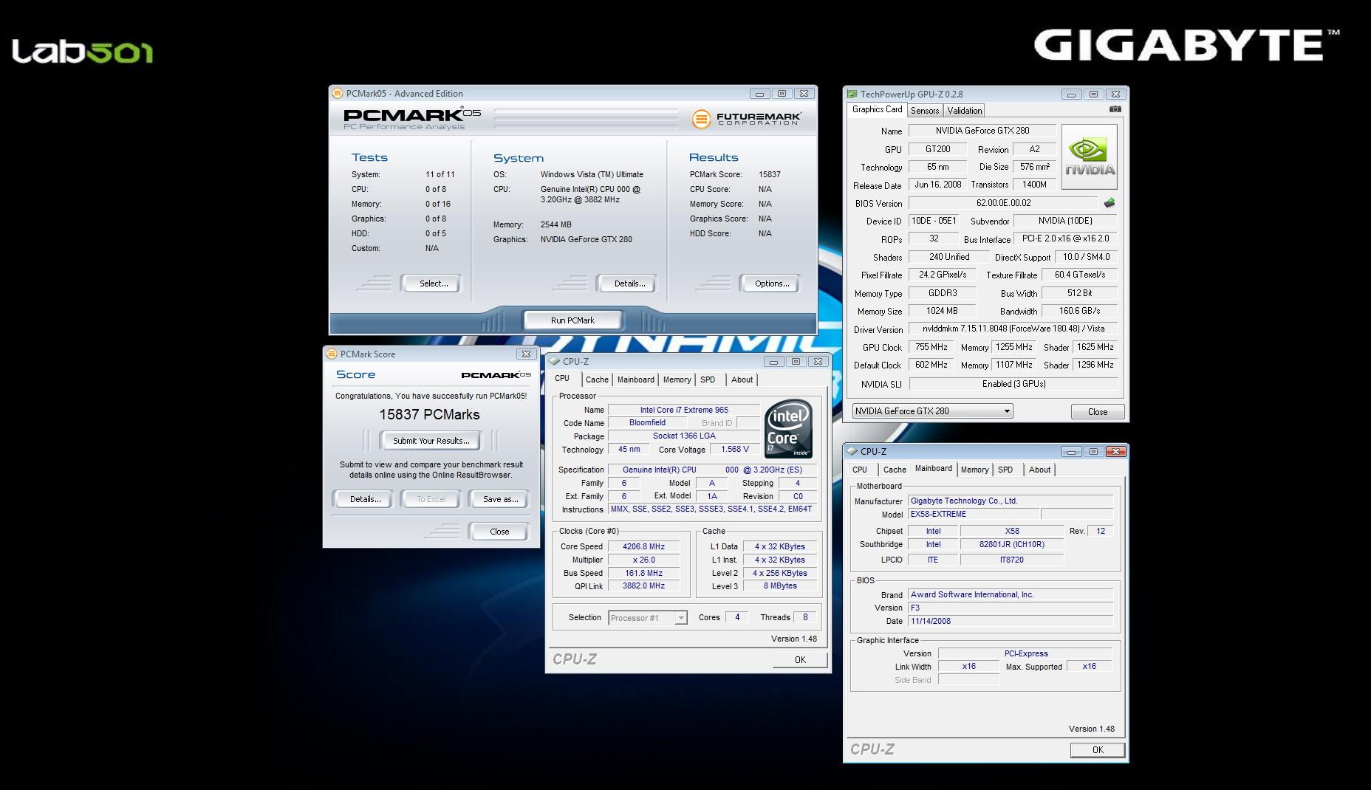Click the 15837 PCMarks score text
1371x790 pixels.
pos(429,415)
